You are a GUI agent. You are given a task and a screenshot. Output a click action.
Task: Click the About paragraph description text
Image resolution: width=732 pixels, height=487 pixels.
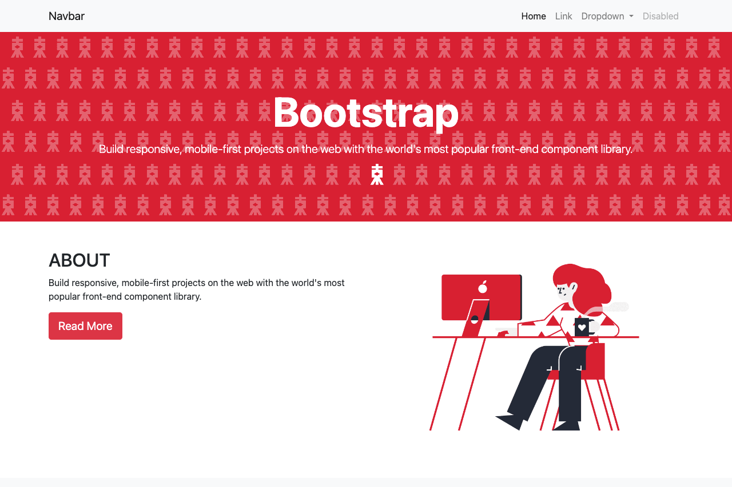click(x=196, y=289)
